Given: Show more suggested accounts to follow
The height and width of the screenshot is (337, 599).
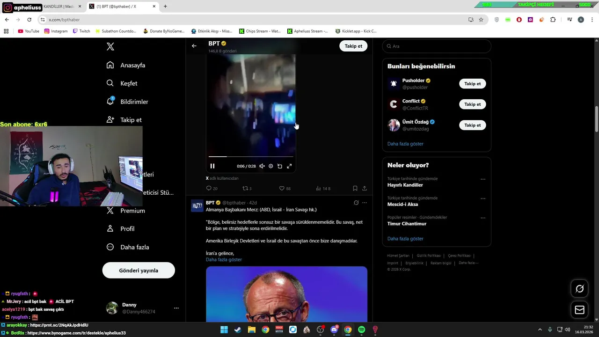Looking at the screenshot, I should point(405,144).
